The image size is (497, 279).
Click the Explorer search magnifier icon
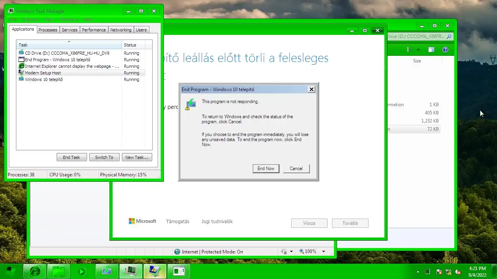click(449, 36)
